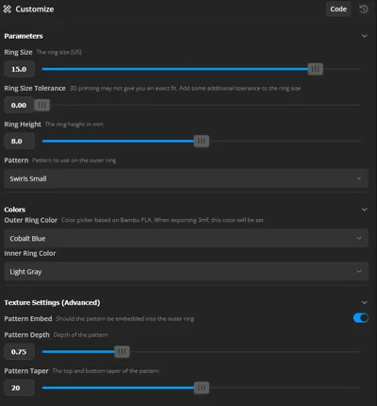Image resolution: width=377 pixels, height=406 pixels.
Task: Click the Pattern Depth slider handle
Action: tap(122, 351)
